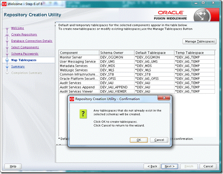Open the Create Repository step link
Viewport: 223px width, 174px height.
tap(24, 34)
